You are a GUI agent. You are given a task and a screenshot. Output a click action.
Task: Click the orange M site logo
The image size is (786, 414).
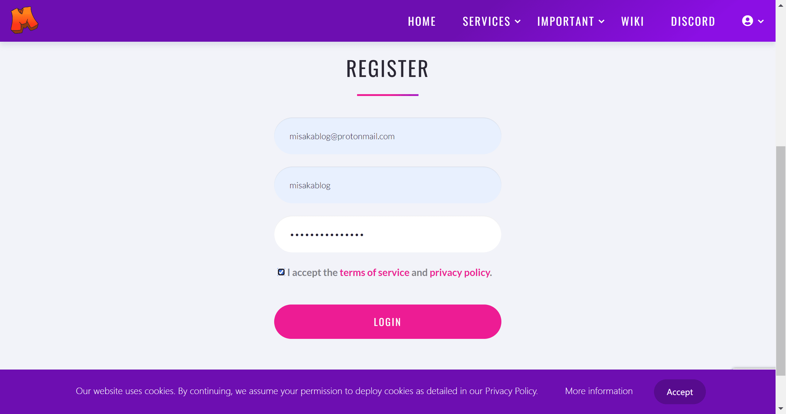[x=24, y=20]
